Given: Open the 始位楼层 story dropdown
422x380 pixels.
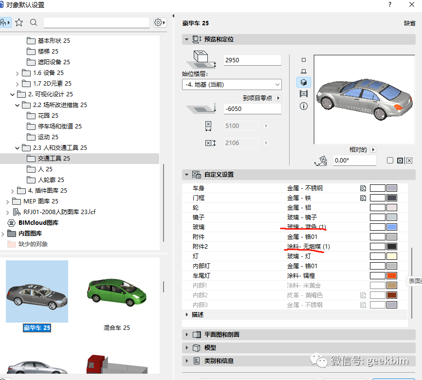Looking at the screenshot, I should click(232, 85).
